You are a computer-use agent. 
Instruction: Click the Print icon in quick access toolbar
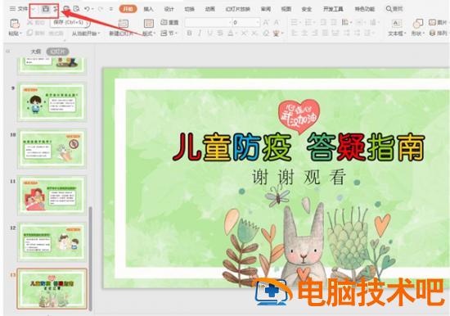pyautogui.click(x=66, y=9)
